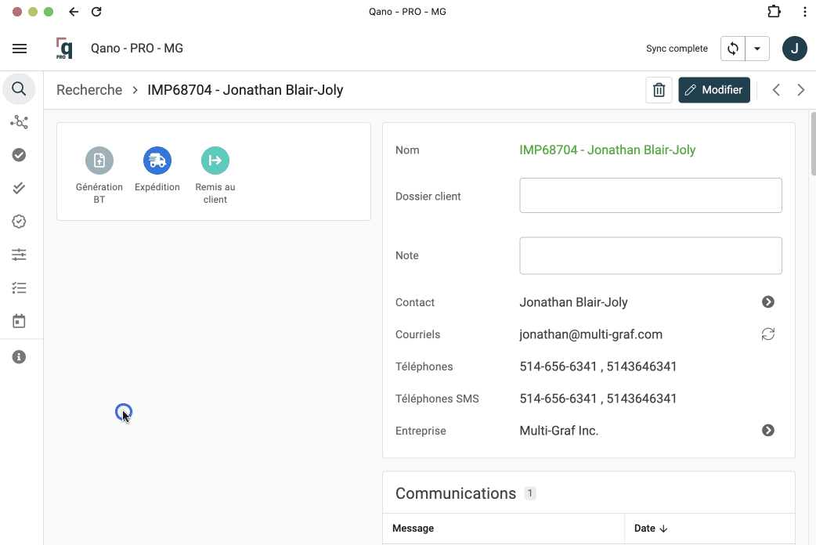
Task: Click the Remis au client icon
Action: (215, 161)
